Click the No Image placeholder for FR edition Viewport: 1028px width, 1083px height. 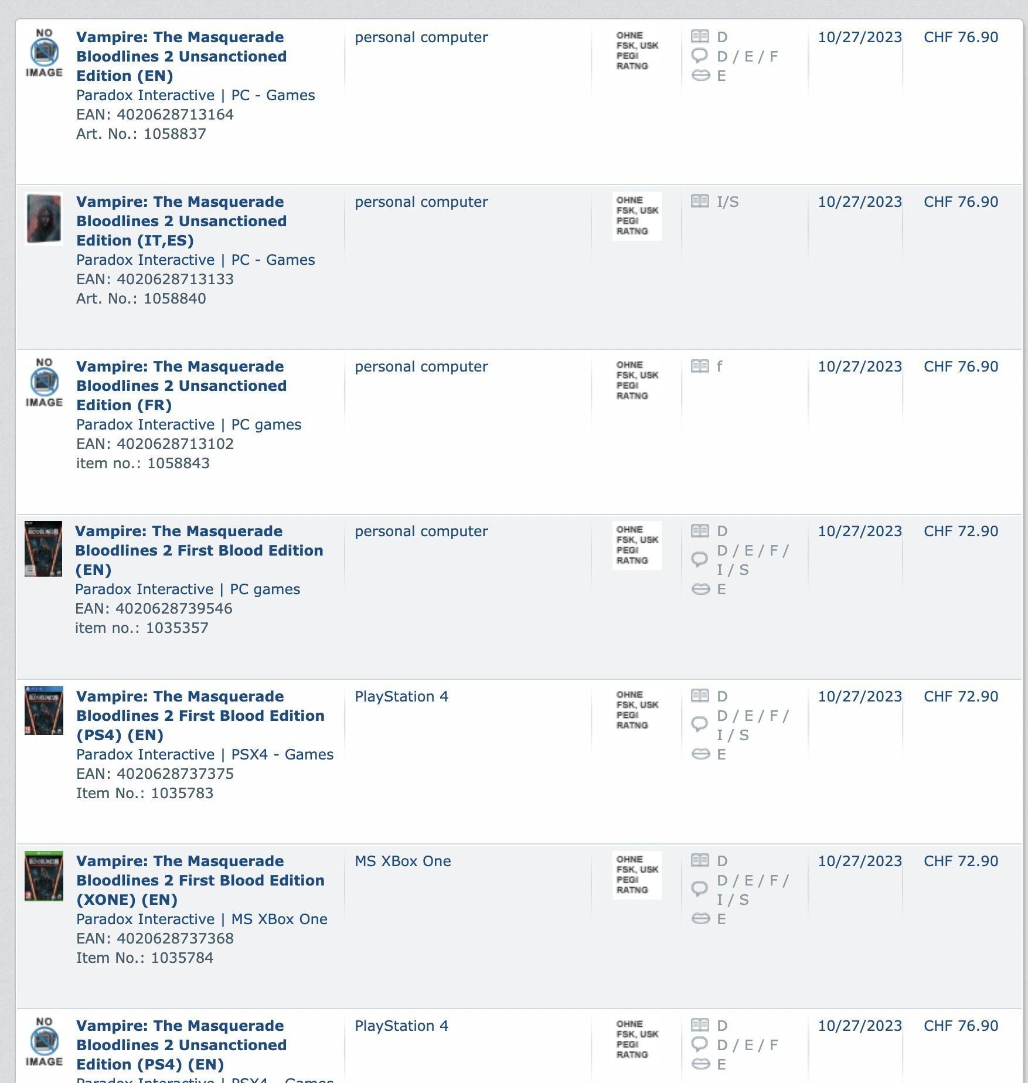coord(44,383)
